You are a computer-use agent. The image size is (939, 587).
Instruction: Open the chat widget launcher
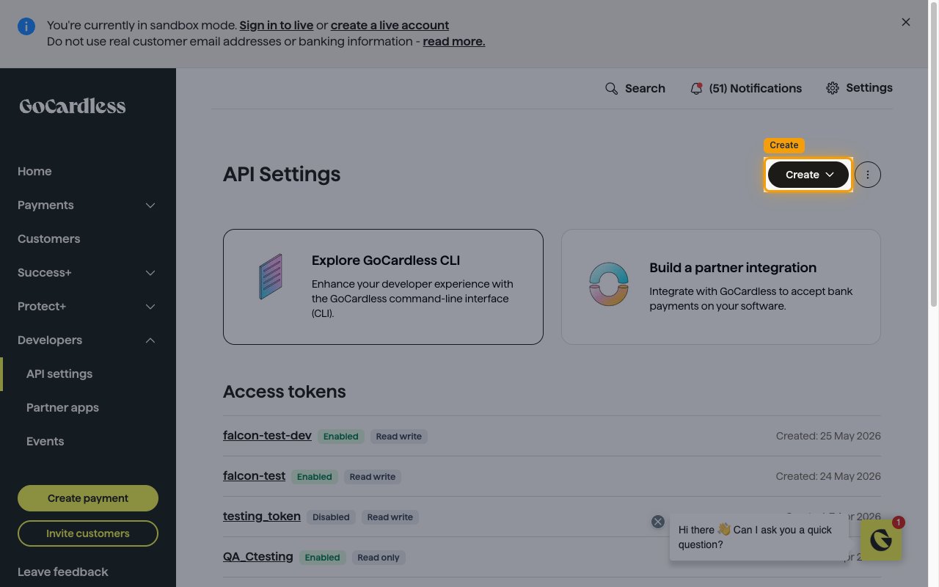tap(880, 540)
